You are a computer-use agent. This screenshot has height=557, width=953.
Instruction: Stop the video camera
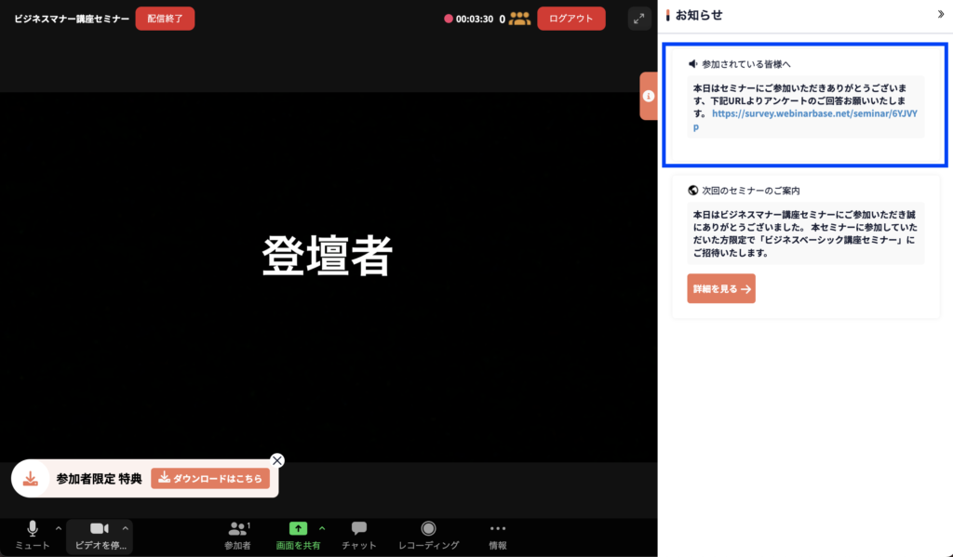99,535
